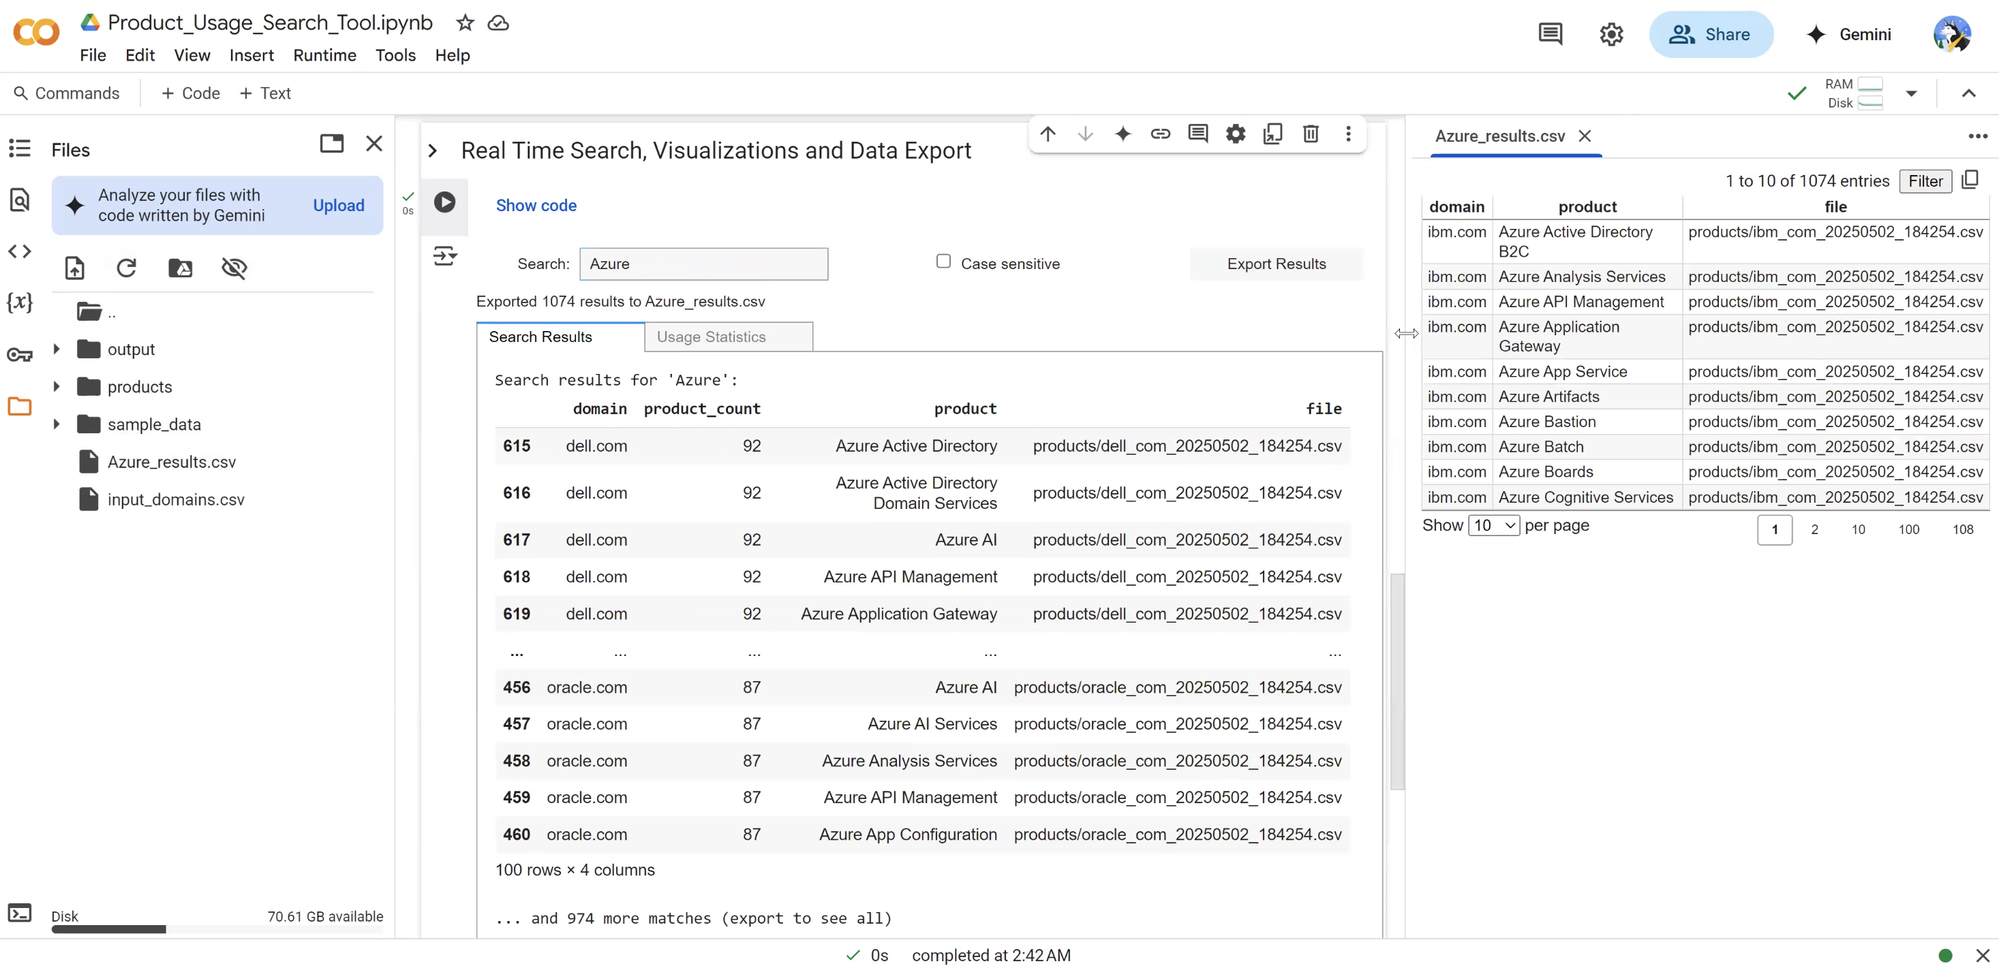Open the Edit menu
The width and height of the screenshot is (1999, 968).
click(x=140, y=55)
